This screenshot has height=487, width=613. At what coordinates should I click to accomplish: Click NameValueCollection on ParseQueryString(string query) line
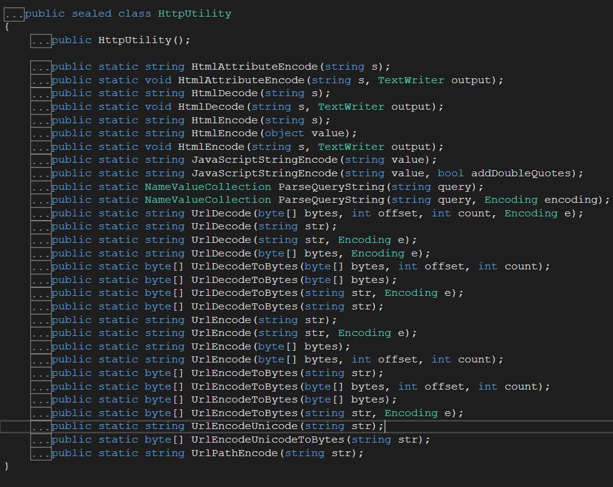coord(208,187)
